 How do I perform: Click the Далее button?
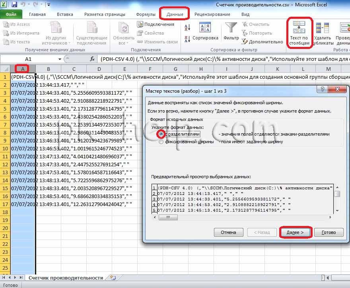pos(295,232)
